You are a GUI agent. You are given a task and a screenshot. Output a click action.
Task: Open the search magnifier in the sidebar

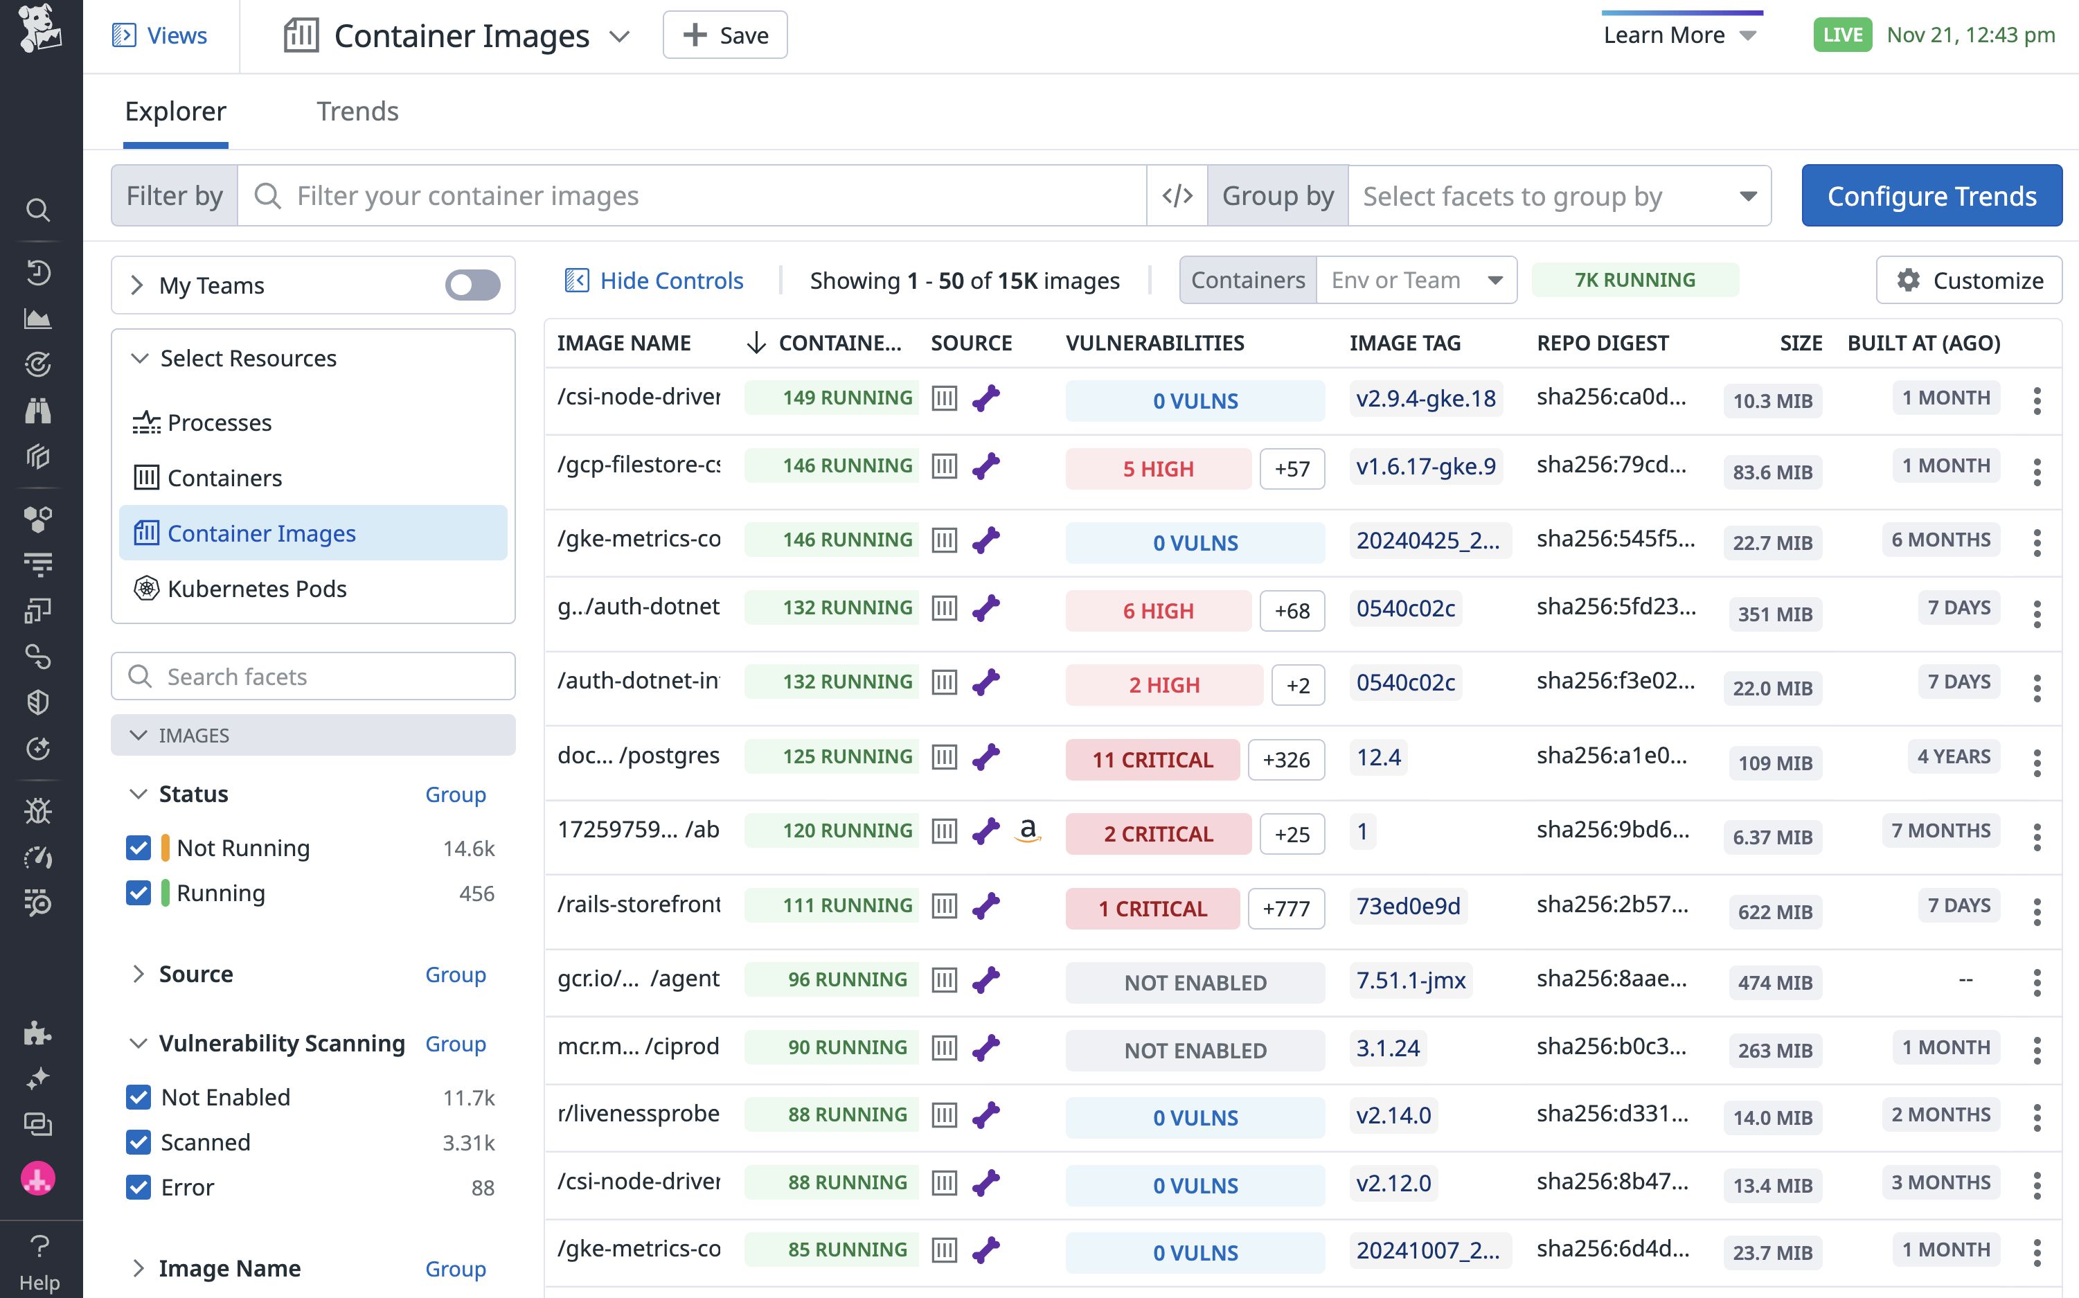39,209
